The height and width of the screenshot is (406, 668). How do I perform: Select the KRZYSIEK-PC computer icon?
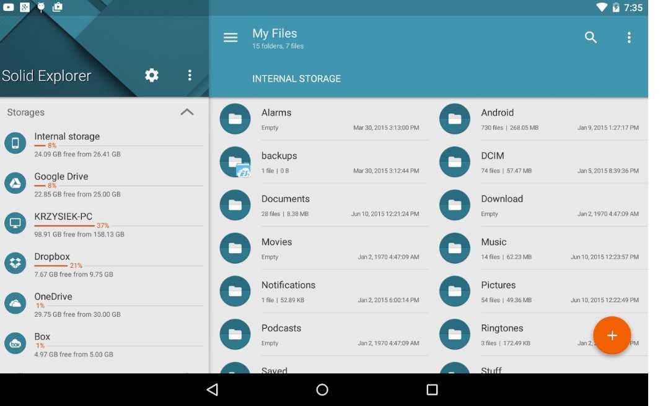pos(15,223)
